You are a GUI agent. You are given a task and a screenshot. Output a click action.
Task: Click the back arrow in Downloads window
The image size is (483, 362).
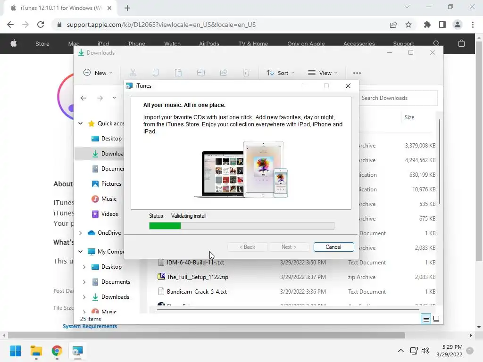click(83, 98)
